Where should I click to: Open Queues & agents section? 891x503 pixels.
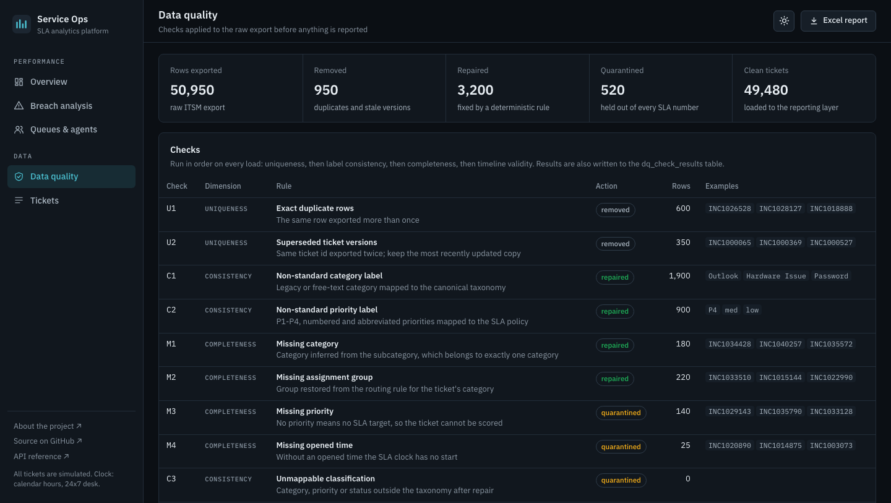point(71,129)
